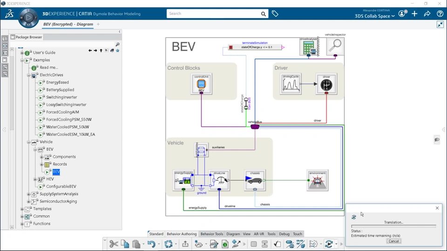Click the drivingCycle block
This screenshot has height=251, width=447.
coord(291,84)
